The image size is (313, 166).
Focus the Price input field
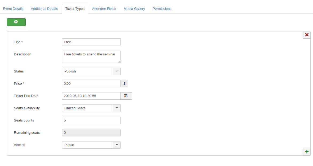pos(91,84)
